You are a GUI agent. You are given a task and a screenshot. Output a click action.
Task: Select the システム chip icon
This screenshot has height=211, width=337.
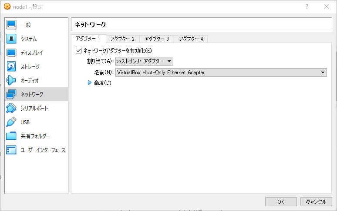(x=11, y=39)
